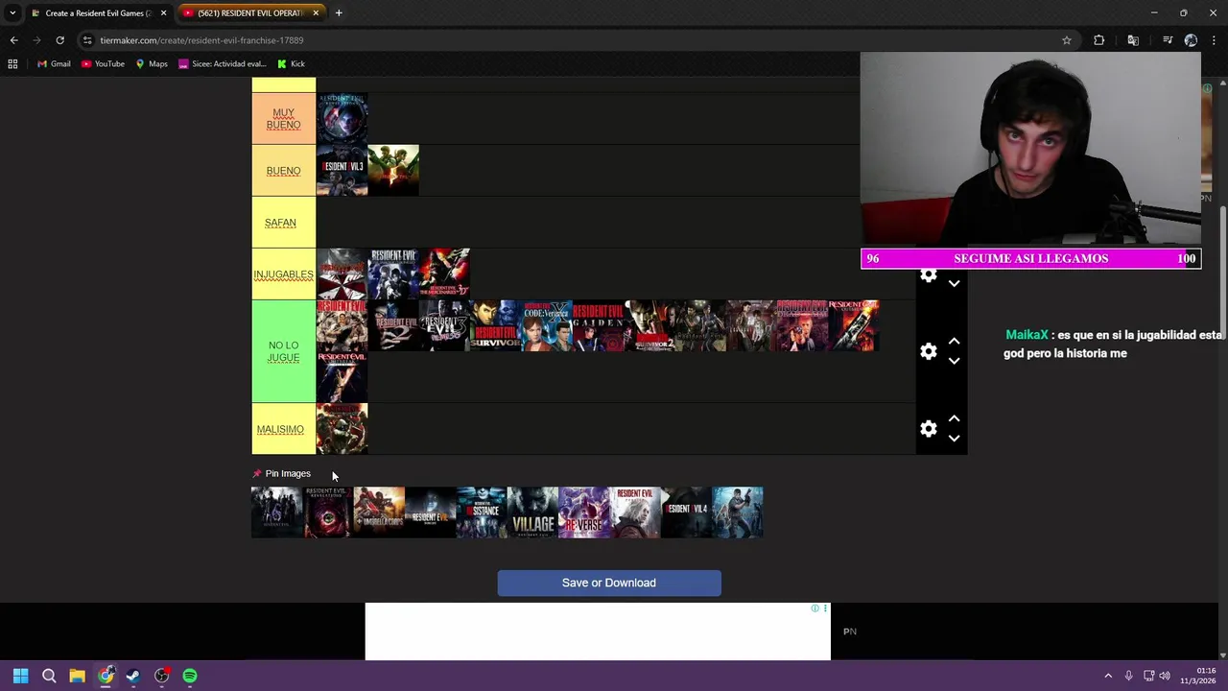
Task: Pick the Umbrella Corps cover
Action: [379, 512]
